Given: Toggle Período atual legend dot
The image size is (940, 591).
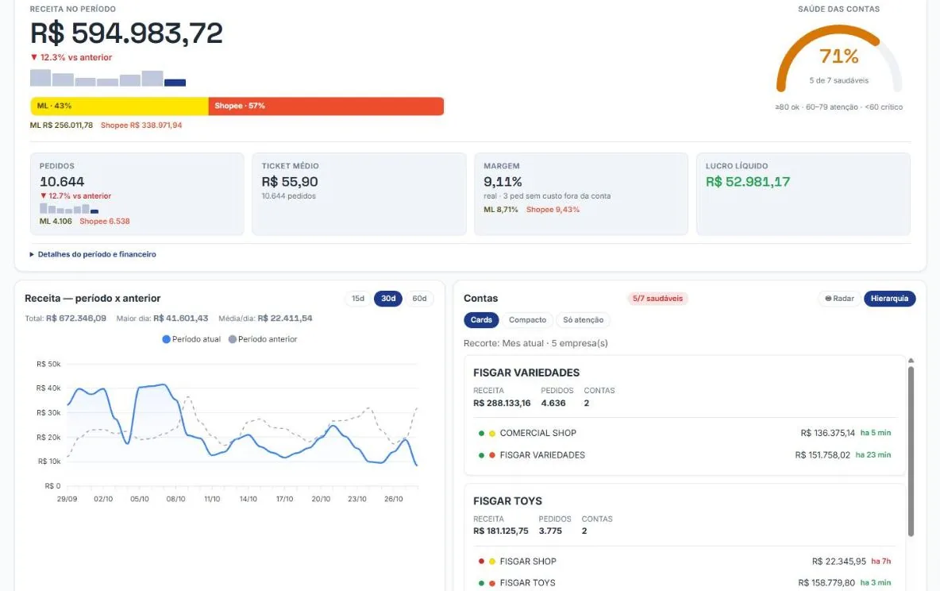Looking at the screenshot, I should coord(166,339).
